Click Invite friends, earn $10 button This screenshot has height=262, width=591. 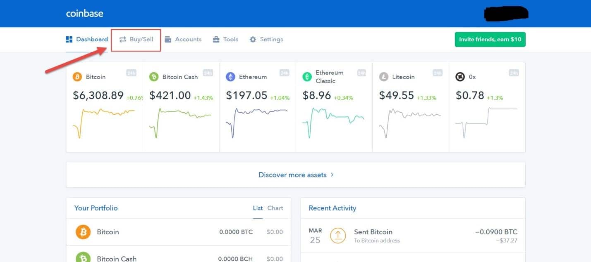[490, 40]
